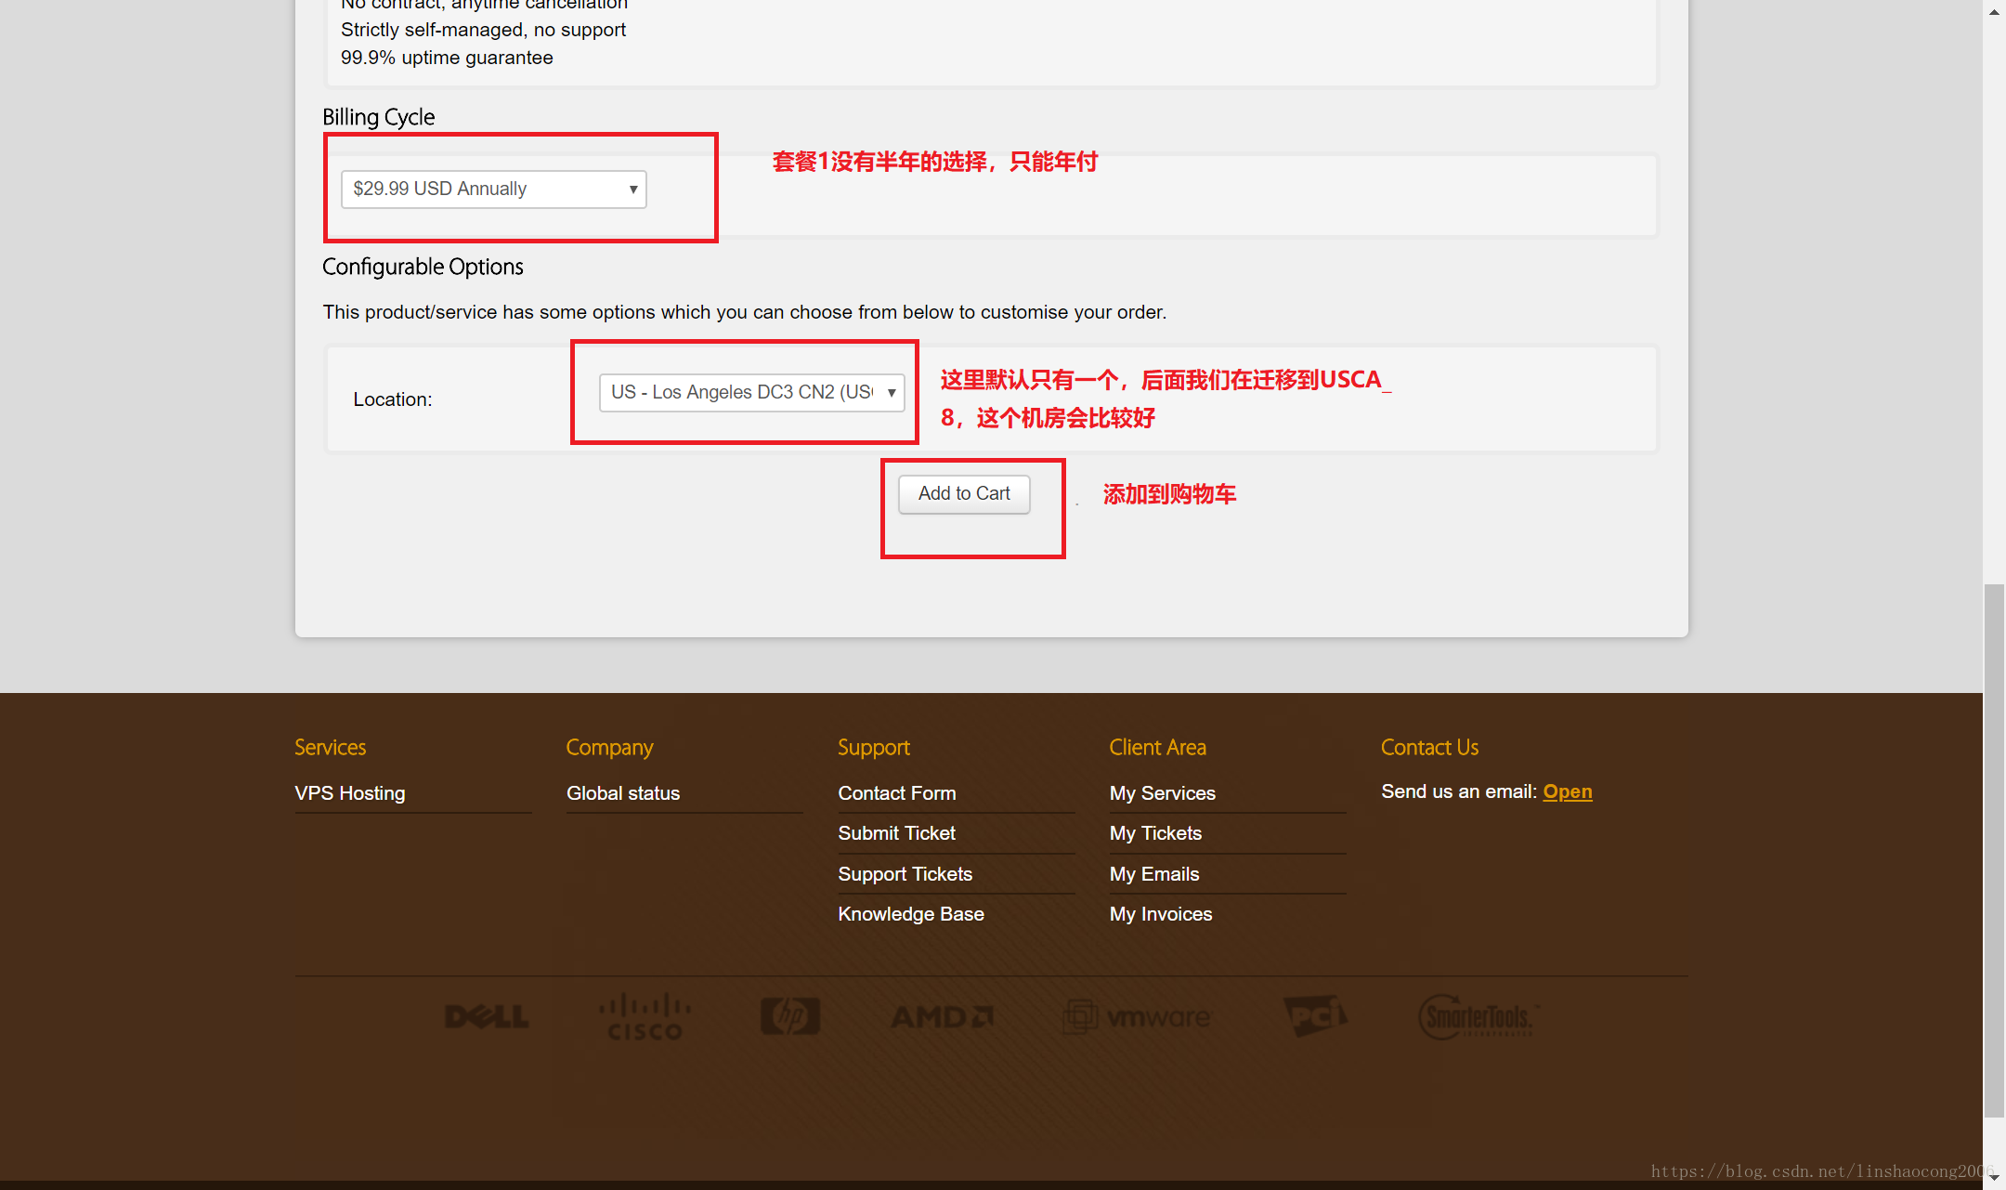The image size is (2006, 1190).
Task: Open the Billing Cycle dropdown
Action: (x=493, y=190)
